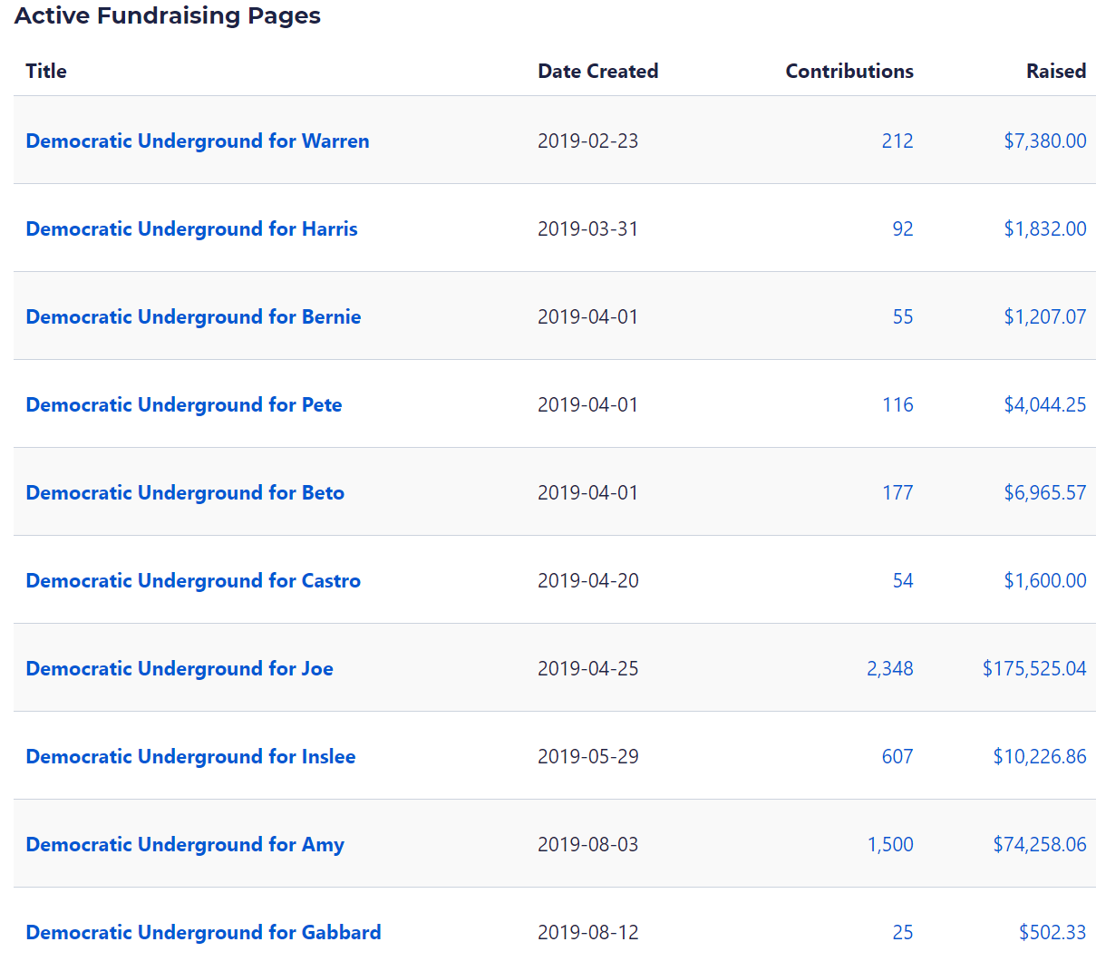Open Democratic Underground for Warren page

197,141
